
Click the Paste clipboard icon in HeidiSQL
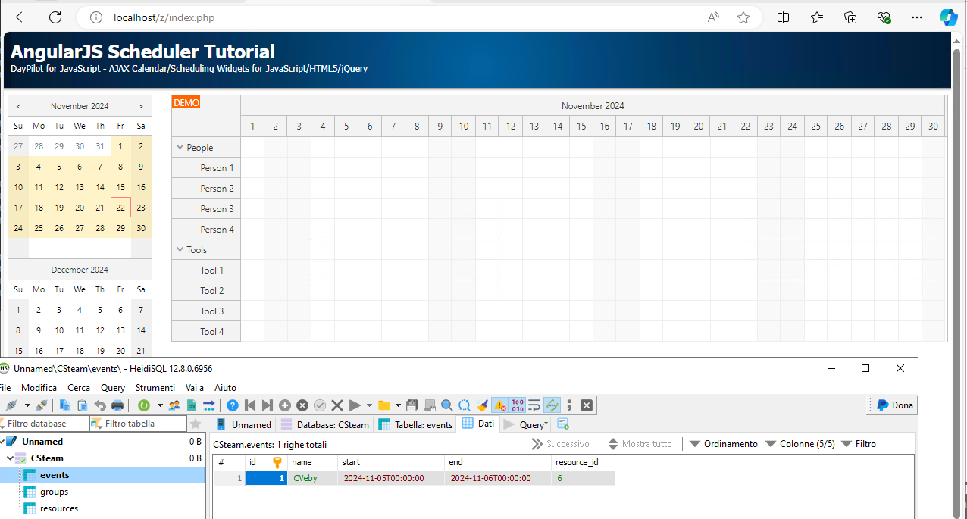(83, 405)
